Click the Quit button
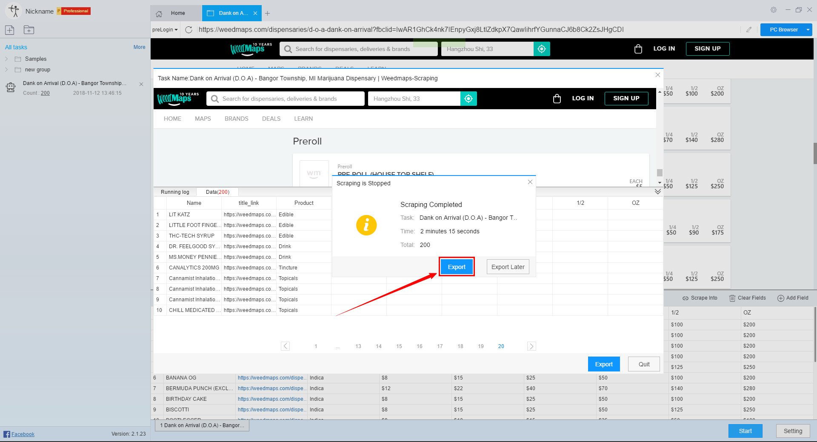The image size is (817, 442). click(x=644, y=364)
